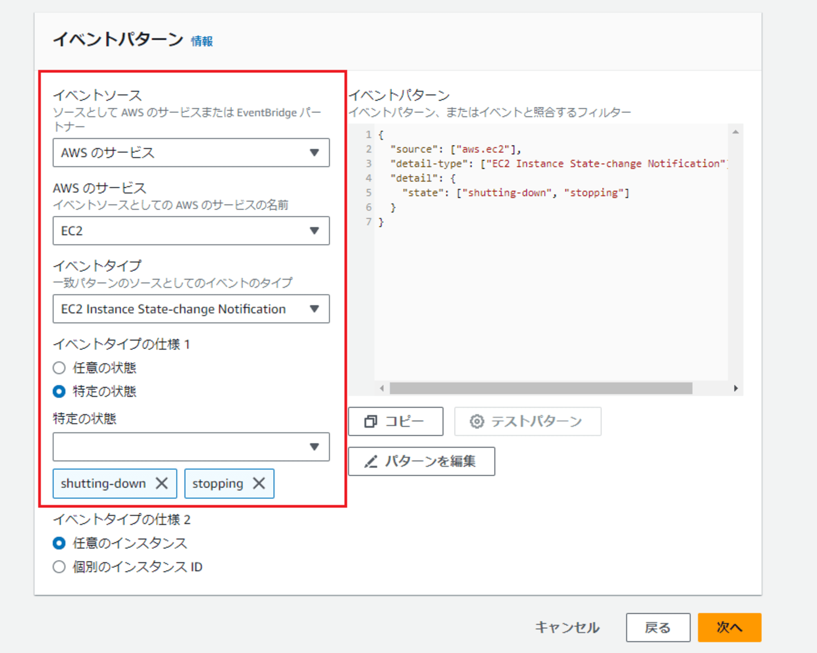817x653 pixels.
Task: Click the up scroll arrow of the code editor
Action: click(x=736, y=132)
